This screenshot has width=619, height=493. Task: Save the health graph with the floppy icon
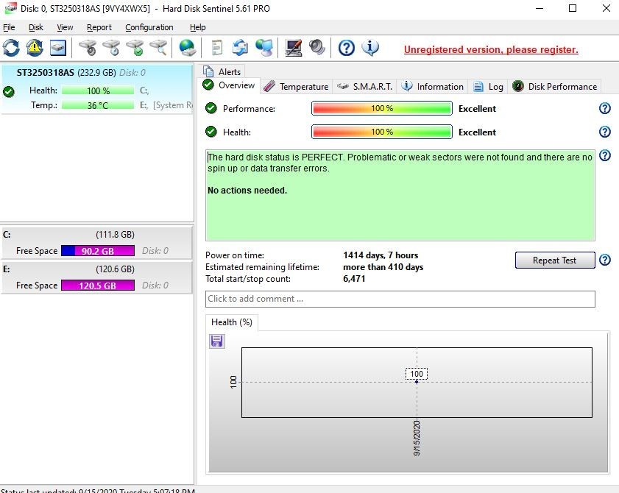[x=216, y=341]
